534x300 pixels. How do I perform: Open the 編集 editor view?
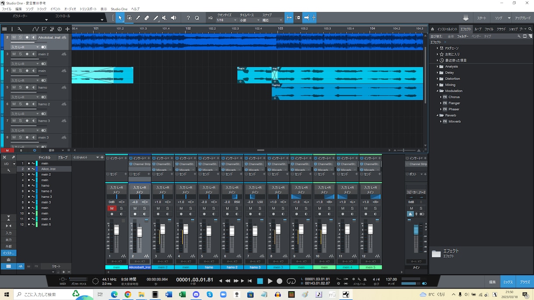click(492, 282)
